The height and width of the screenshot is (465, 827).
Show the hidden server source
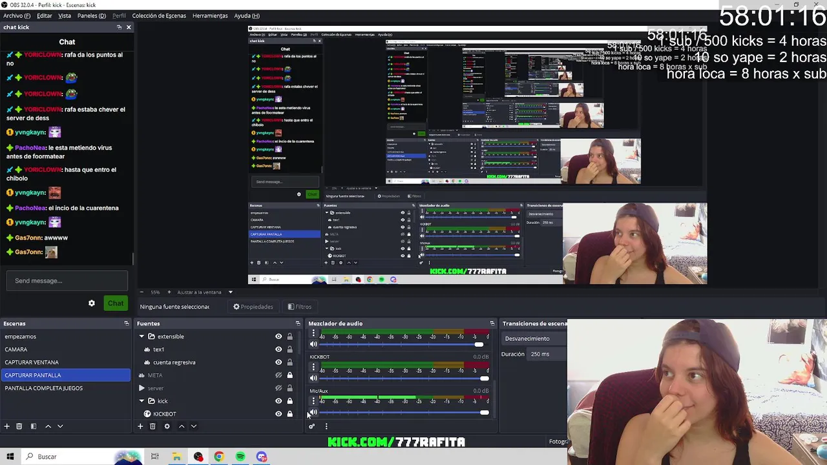278,388
